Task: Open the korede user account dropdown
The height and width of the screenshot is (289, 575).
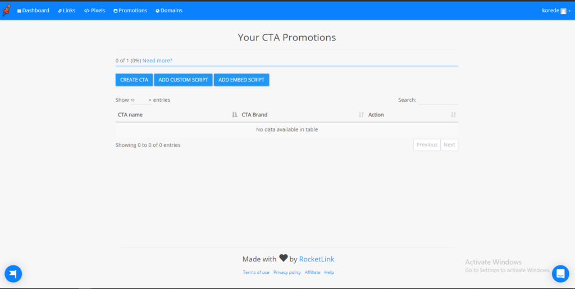Action: click(556, 11)
